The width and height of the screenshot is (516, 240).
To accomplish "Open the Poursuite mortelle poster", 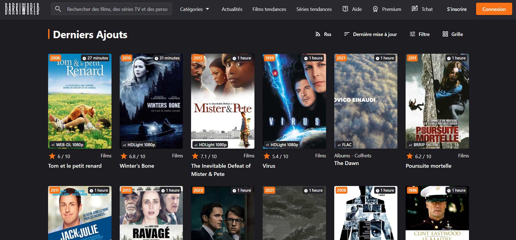I will click(437, 101).
